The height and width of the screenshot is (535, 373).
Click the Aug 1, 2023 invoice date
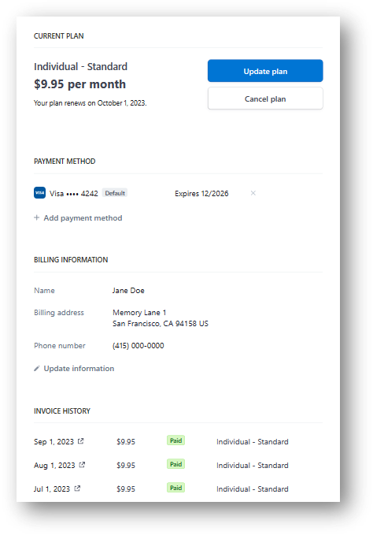(x=54, y=466)
